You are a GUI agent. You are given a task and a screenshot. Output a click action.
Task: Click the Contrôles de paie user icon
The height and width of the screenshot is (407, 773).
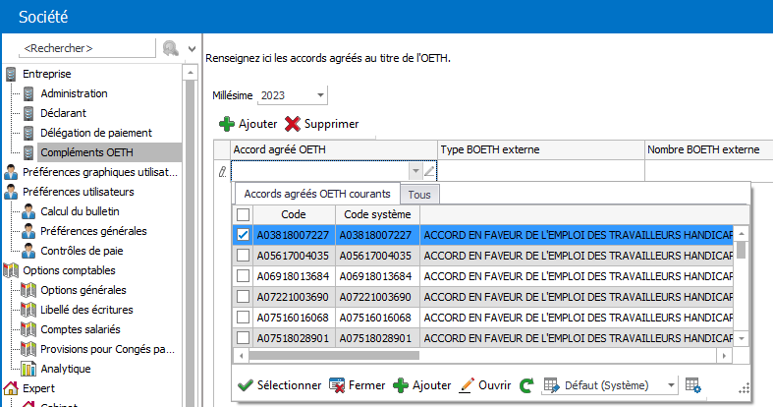point(28,251)
